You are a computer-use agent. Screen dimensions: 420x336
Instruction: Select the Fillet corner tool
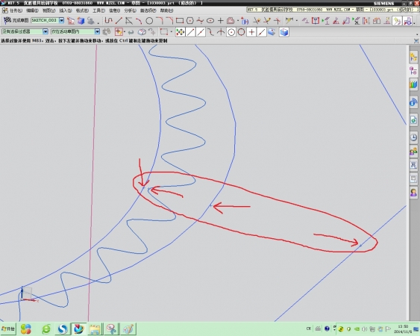160,20
